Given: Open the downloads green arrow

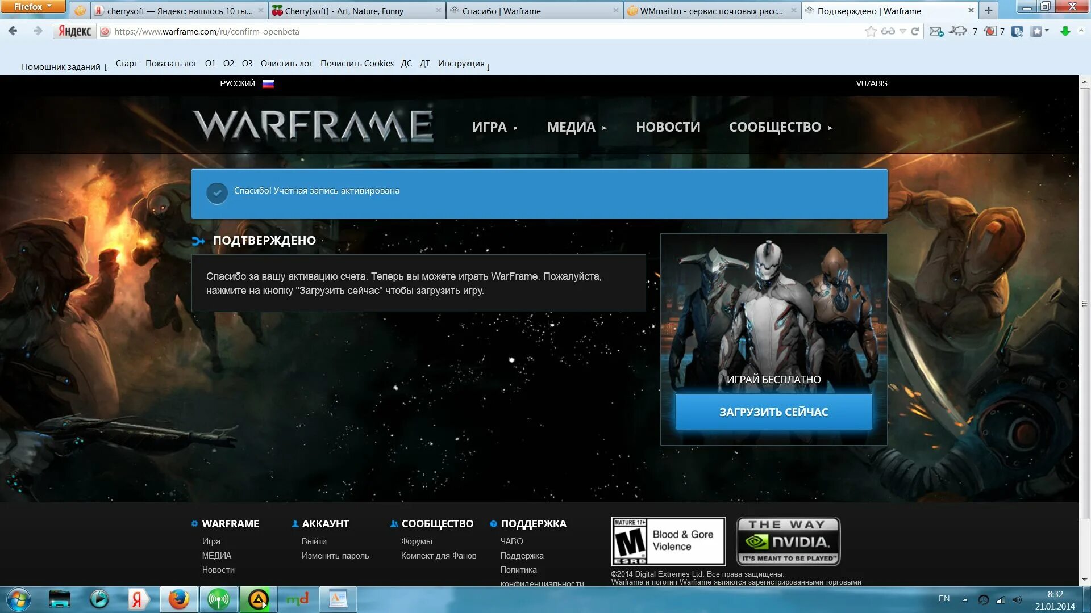Looking at the screenshot, I should 1065,31.
